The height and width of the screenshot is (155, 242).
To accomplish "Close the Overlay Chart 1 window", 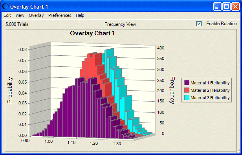I will 236,7.
